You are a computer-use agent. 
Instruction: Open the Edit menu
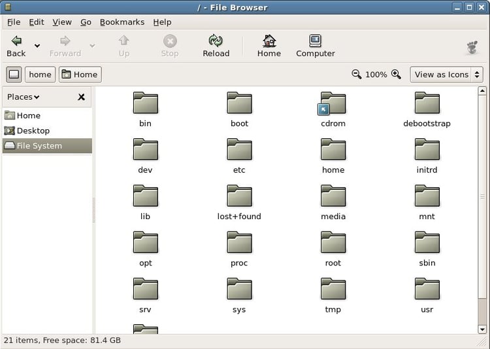(x=37, y=22)
